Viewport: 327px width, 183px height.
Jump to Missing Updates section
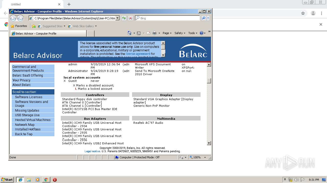33,111
